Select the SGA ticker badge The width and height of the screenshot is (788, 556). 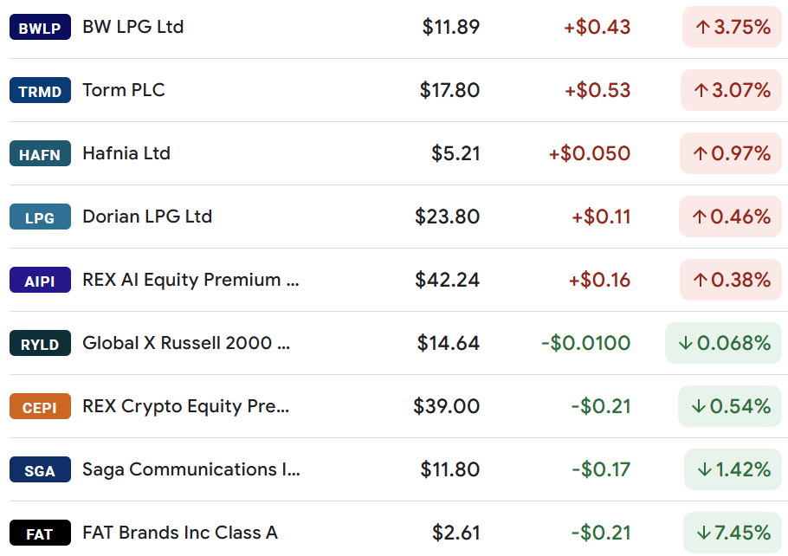click(x=40, y=469)
